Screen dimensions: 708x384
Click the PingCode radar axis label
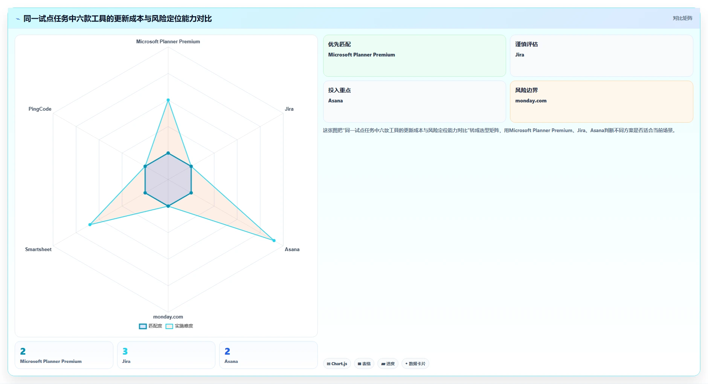tap(40, 109)
